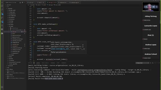
Task: Select participant iPad (3) tile
Action: (151, 35)
